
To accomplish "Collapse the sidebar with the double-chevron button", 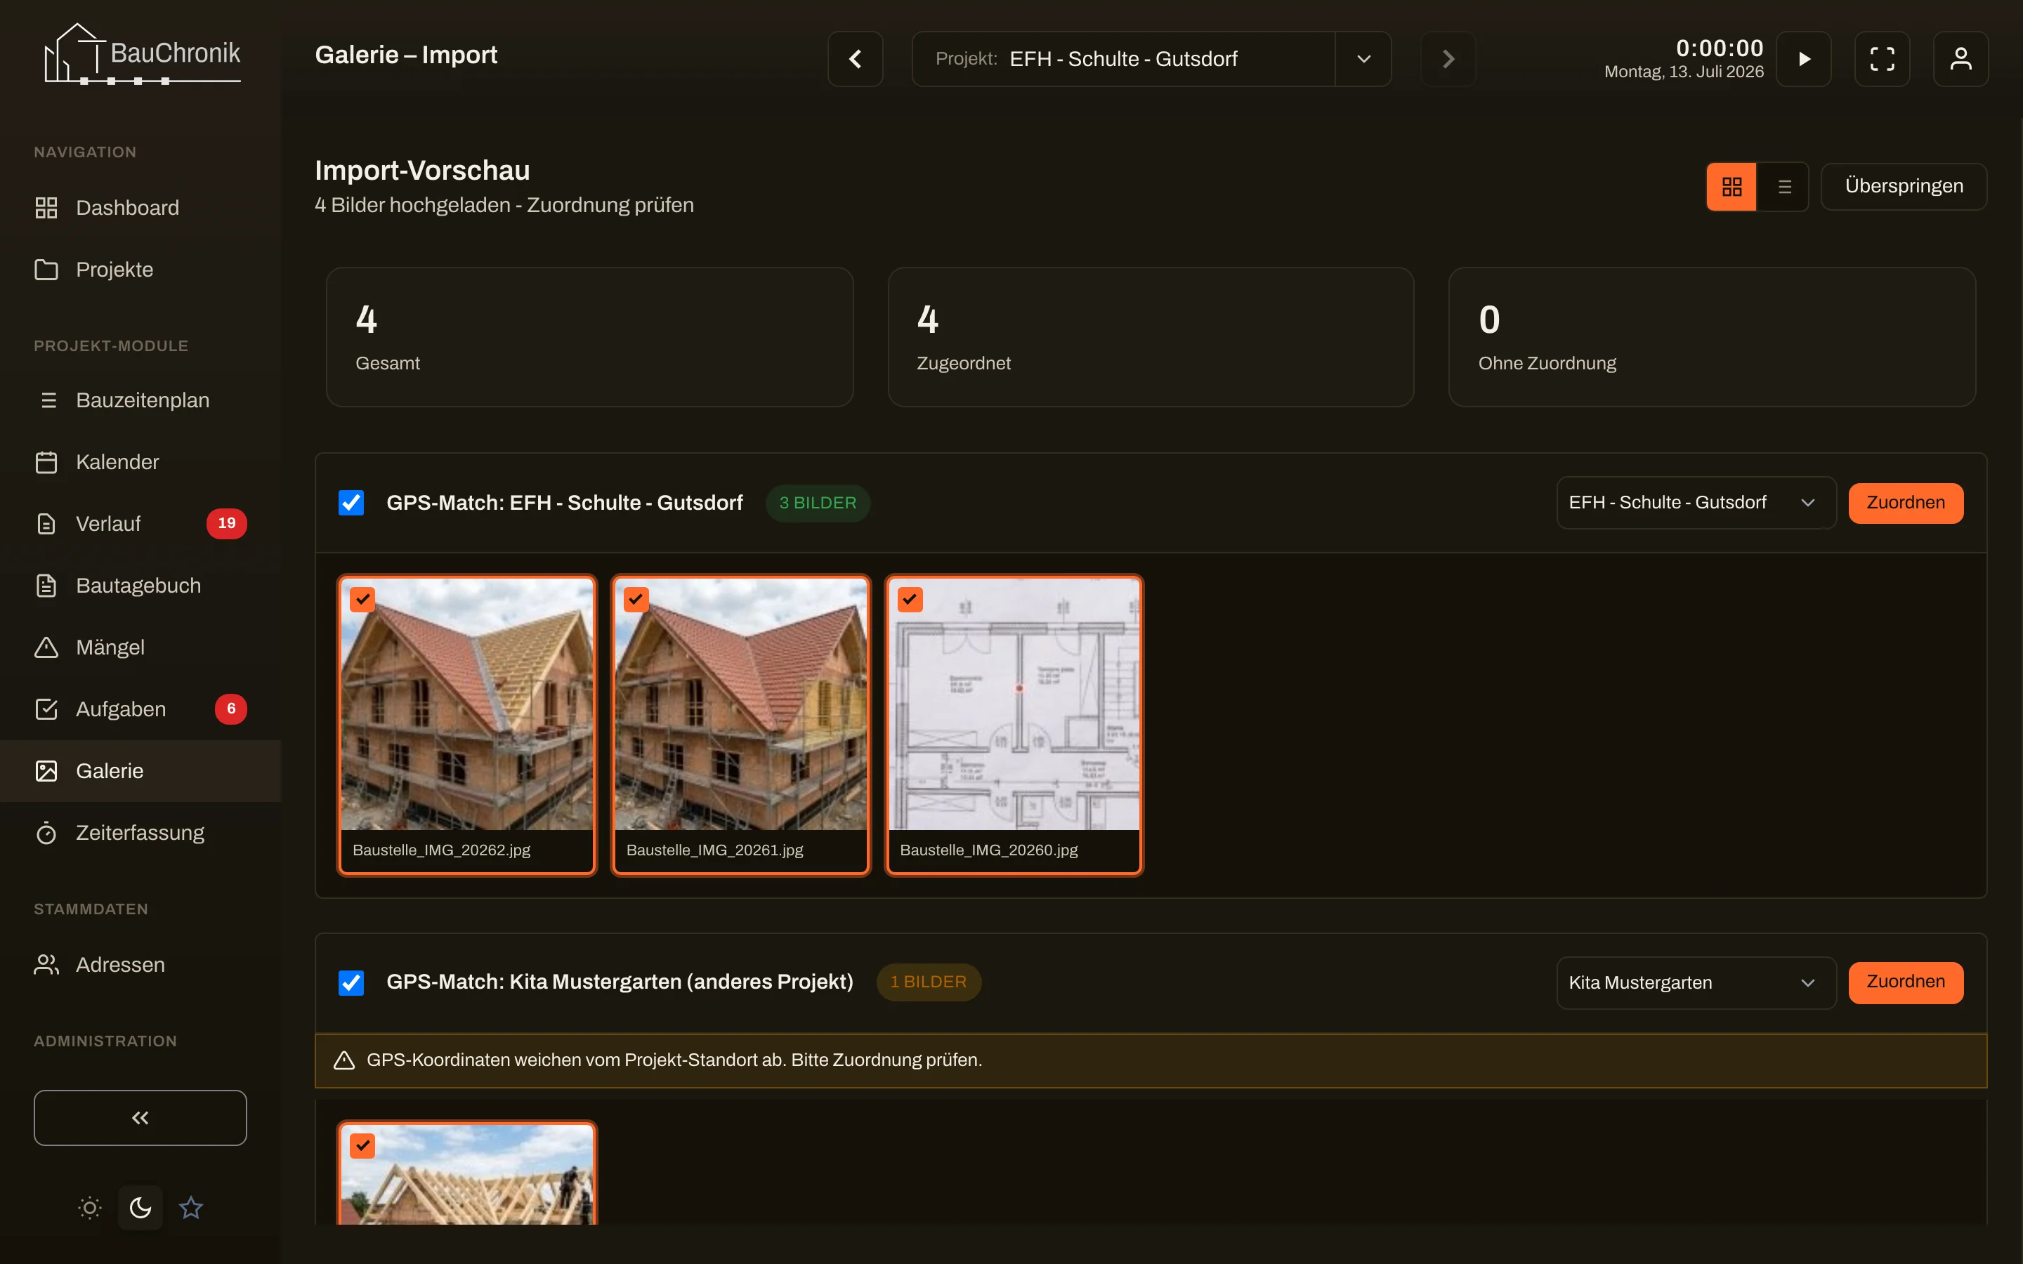I will [140, 1118].
